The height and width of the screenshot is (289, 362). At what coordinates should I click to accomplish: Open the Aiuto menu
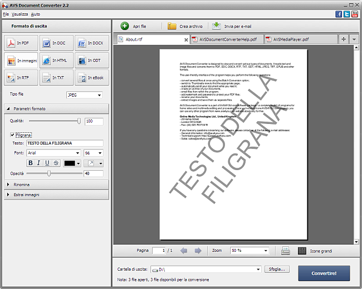[x=36, y=14]
